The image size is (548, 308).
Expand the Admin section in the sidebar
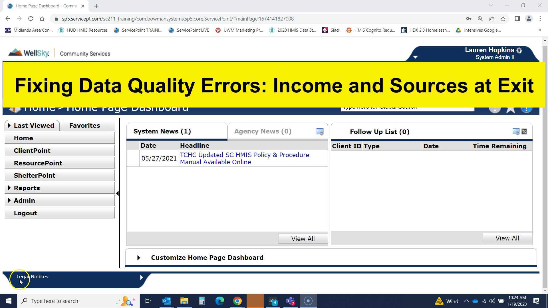(24, 200)
